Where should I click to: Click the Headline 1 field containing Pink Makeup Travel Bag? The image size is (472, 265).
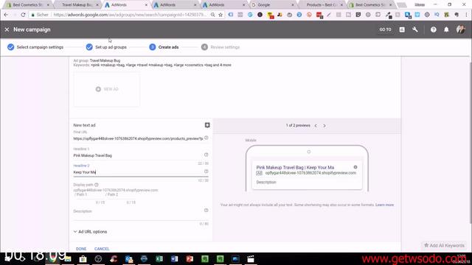click(x=138, y=155)
